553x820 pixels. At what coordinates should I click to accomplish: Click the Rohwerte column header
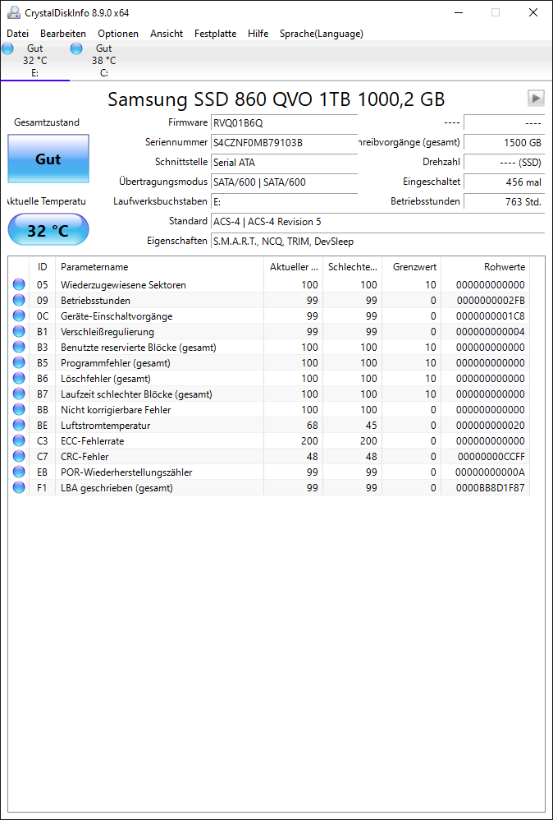coord(486,267)
